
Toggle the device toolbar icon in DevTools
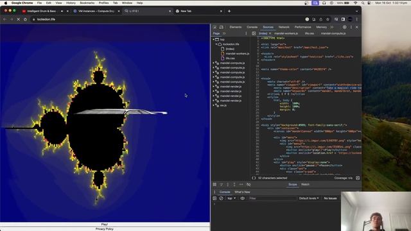tap(222, 27)
